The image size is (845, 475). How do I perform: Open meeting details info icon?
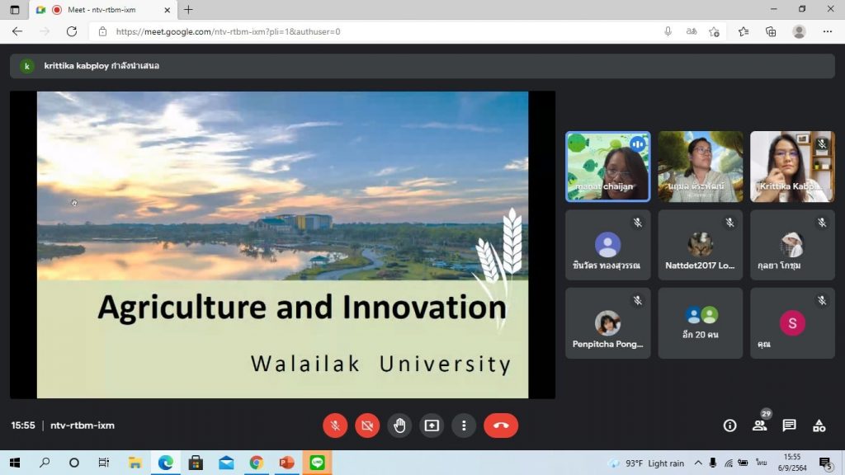pos(729,426)
